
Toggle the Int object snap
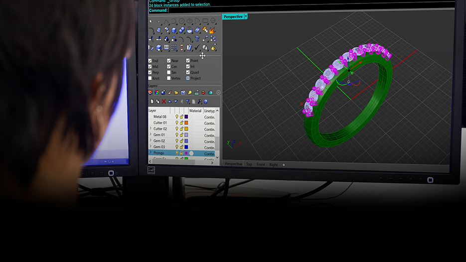[188, 66]
